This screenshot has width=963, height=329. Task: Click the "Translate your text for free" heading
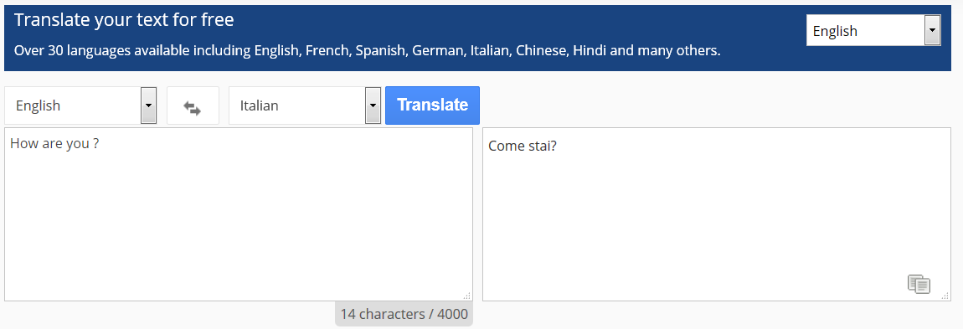(124, 19)
